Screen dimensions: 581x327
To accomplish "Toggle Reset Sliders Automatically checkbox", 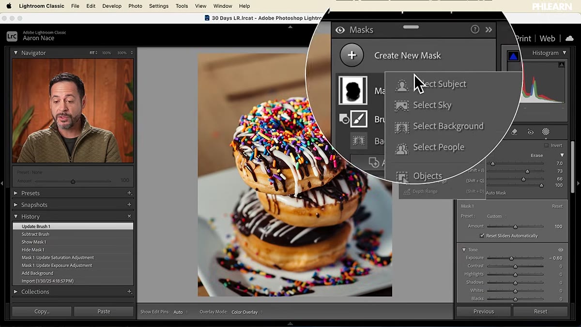I will 482,236.
